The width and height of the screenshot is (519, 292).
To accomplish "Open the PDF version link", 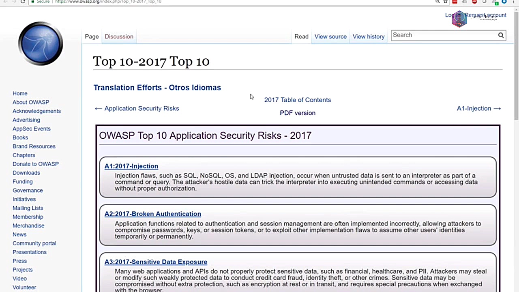I will 297,113.
